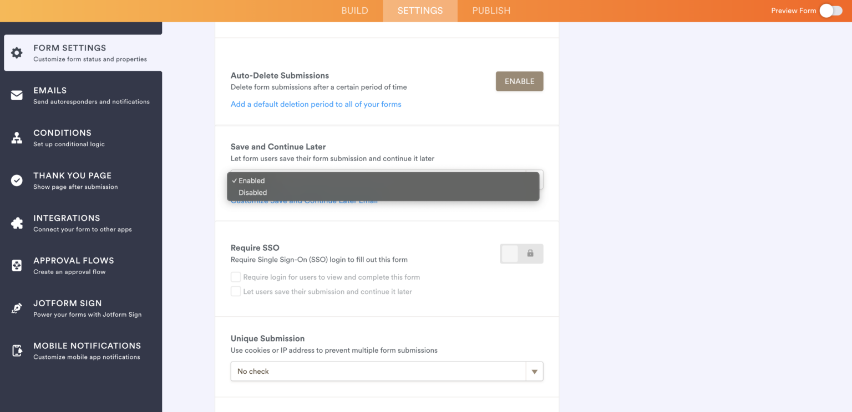Click the Thank You Page checkmark icon
Image resolution: width=852 pixels, height=412 pixels.
tap(17, 180)
